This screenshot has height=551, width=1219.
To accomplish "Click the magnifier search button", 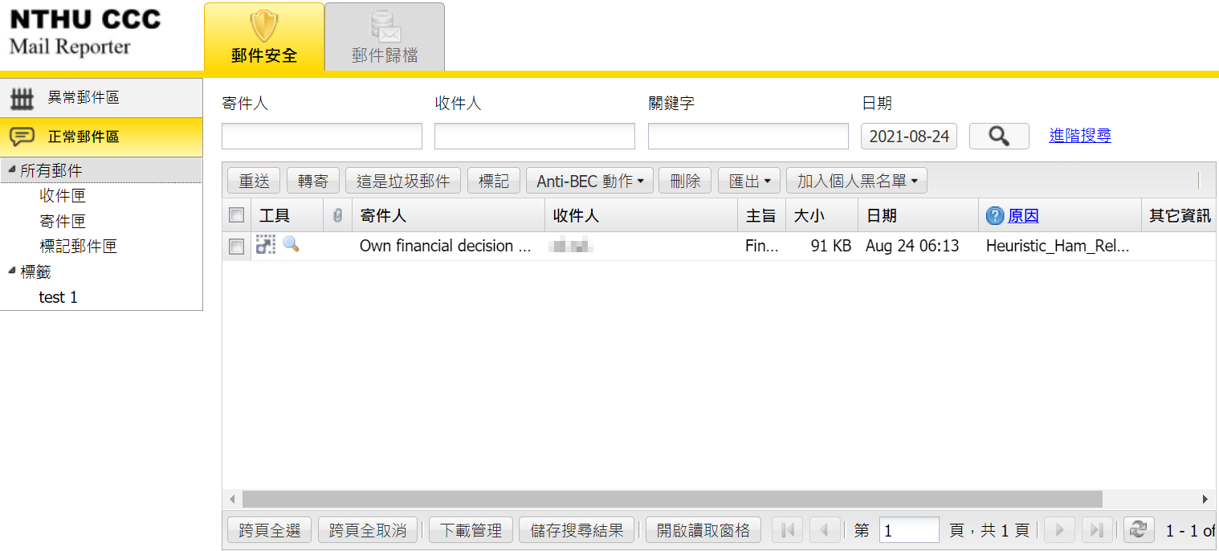I will [998, 137].
